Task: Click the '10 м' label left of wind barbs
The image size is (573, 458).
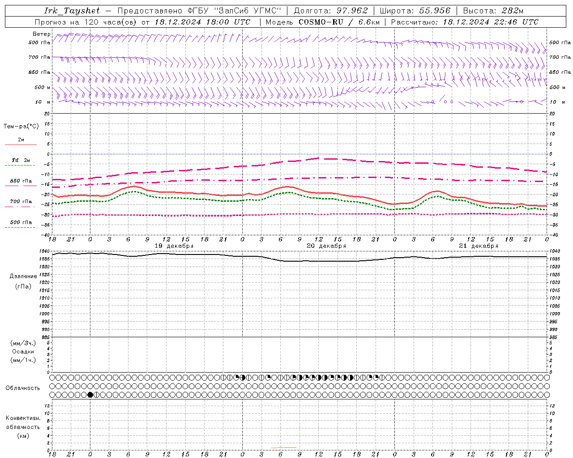Action: click(43, 102)
